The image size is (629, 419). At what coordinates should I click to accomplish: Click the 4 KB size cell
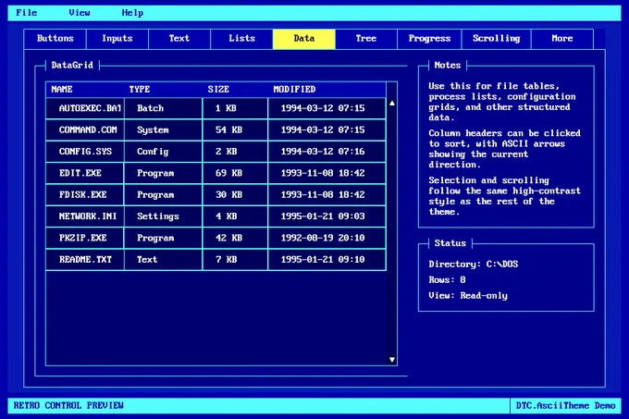click(235, 216)
